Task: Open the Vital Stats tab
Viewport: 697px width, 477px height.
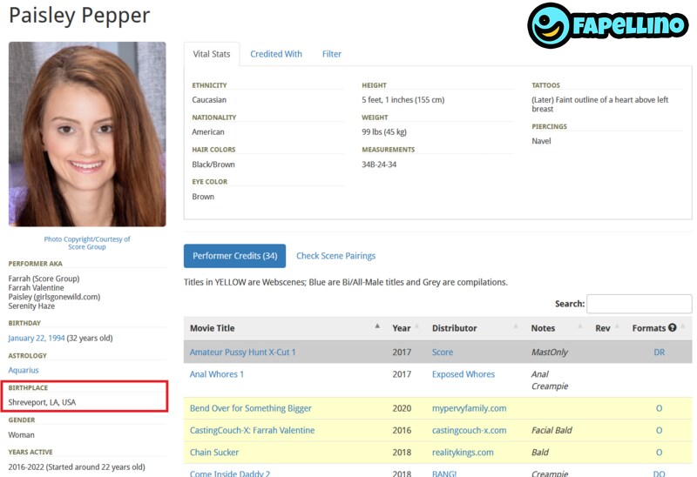Action: click(x=212, y=54)
